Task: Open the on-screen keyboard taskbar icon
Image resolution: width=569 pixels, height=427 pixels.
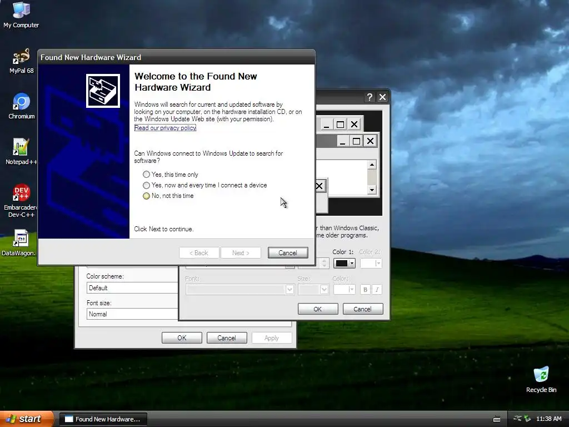Action: 497,419
